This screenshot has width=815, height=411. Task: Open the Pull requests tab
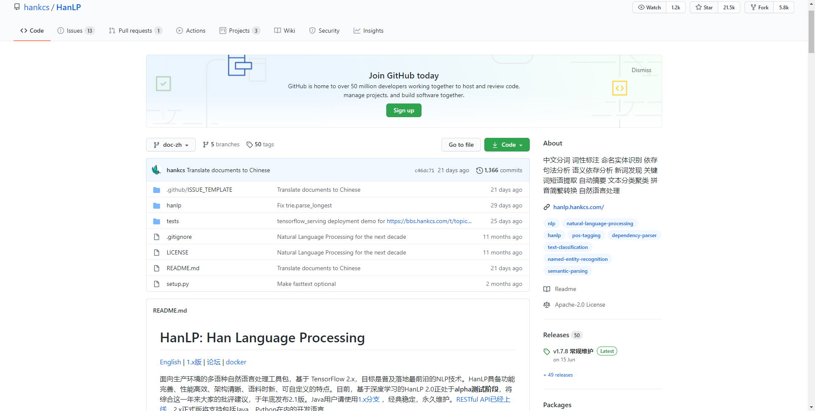[x=135, y=31]
